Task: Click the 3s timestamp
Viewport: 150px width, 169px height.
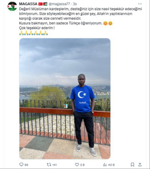Action: coord(75,4)
